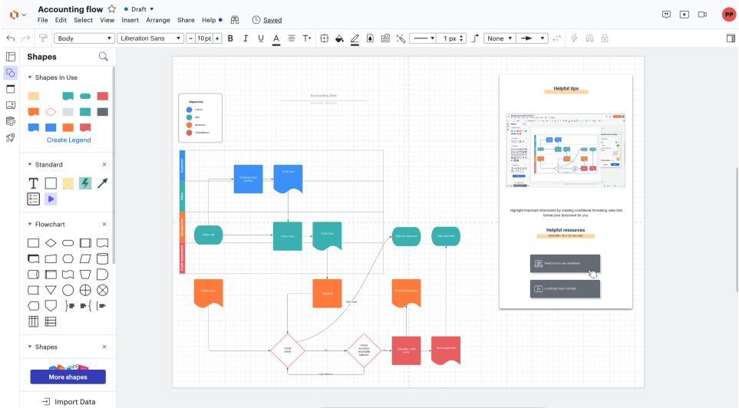Toggle underline formatting
This screenshot has height=408, width=739.
[x=261, y=38]
